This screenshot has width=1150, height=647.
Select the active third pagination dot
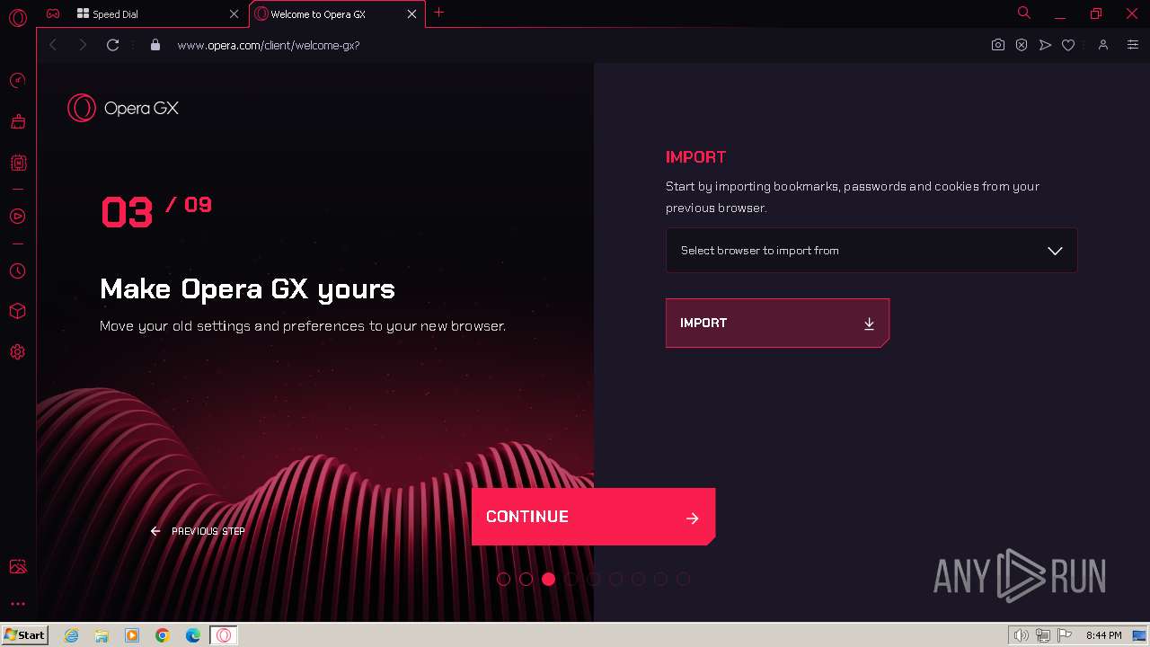(548, 579)
